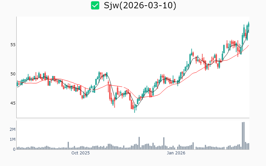Click the green checkmark icon beside the title
266x166 pixels.
[x=95, y=6]
